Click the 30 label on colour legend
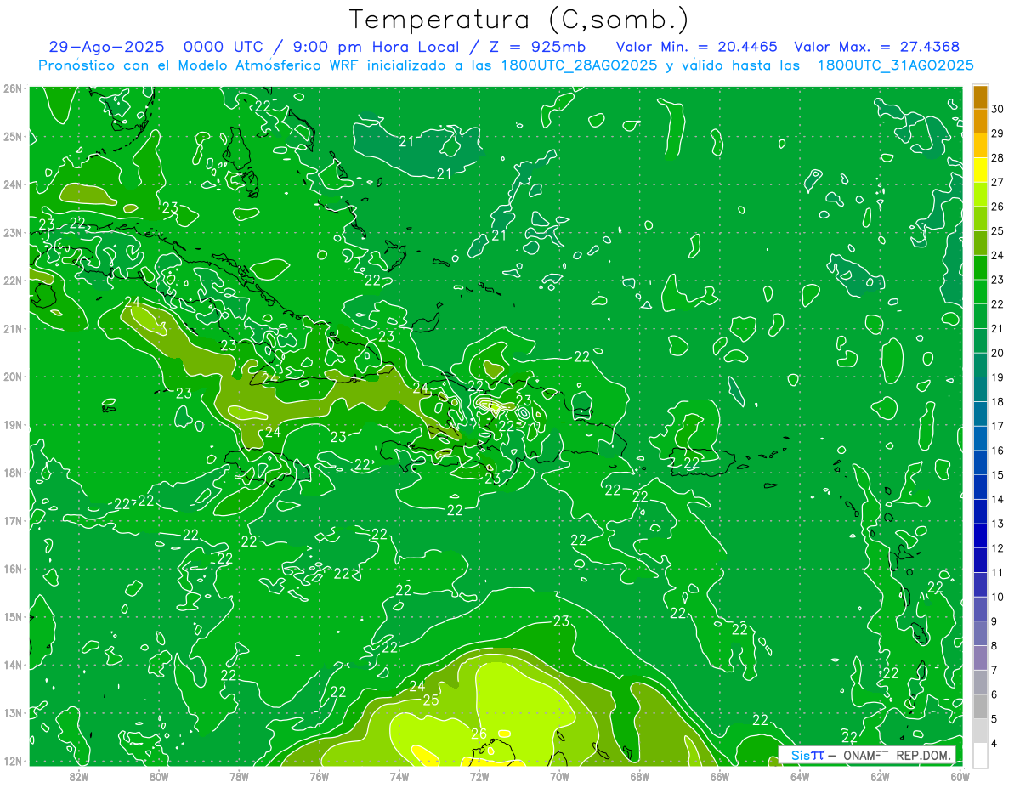The image size is (1020, 788). [x=997, y=109]
